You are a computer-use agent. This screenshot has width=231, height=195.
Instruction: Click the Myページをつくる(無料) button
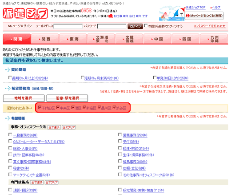[x=204, y=16]
